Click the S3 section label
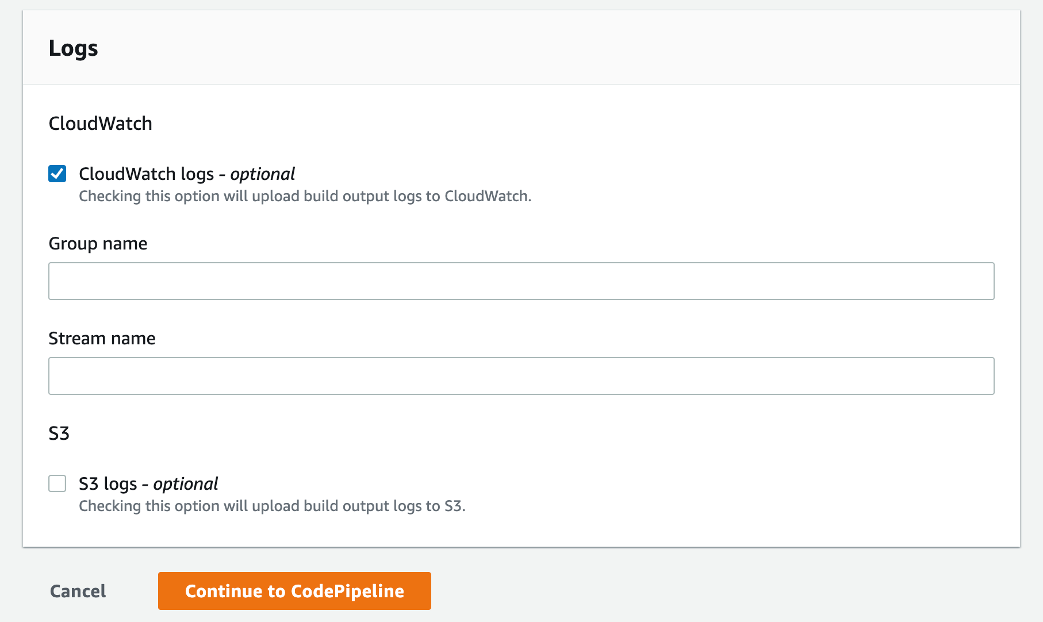The height and width of the screenshot is (622, 1043). click(x=59, y=433)
